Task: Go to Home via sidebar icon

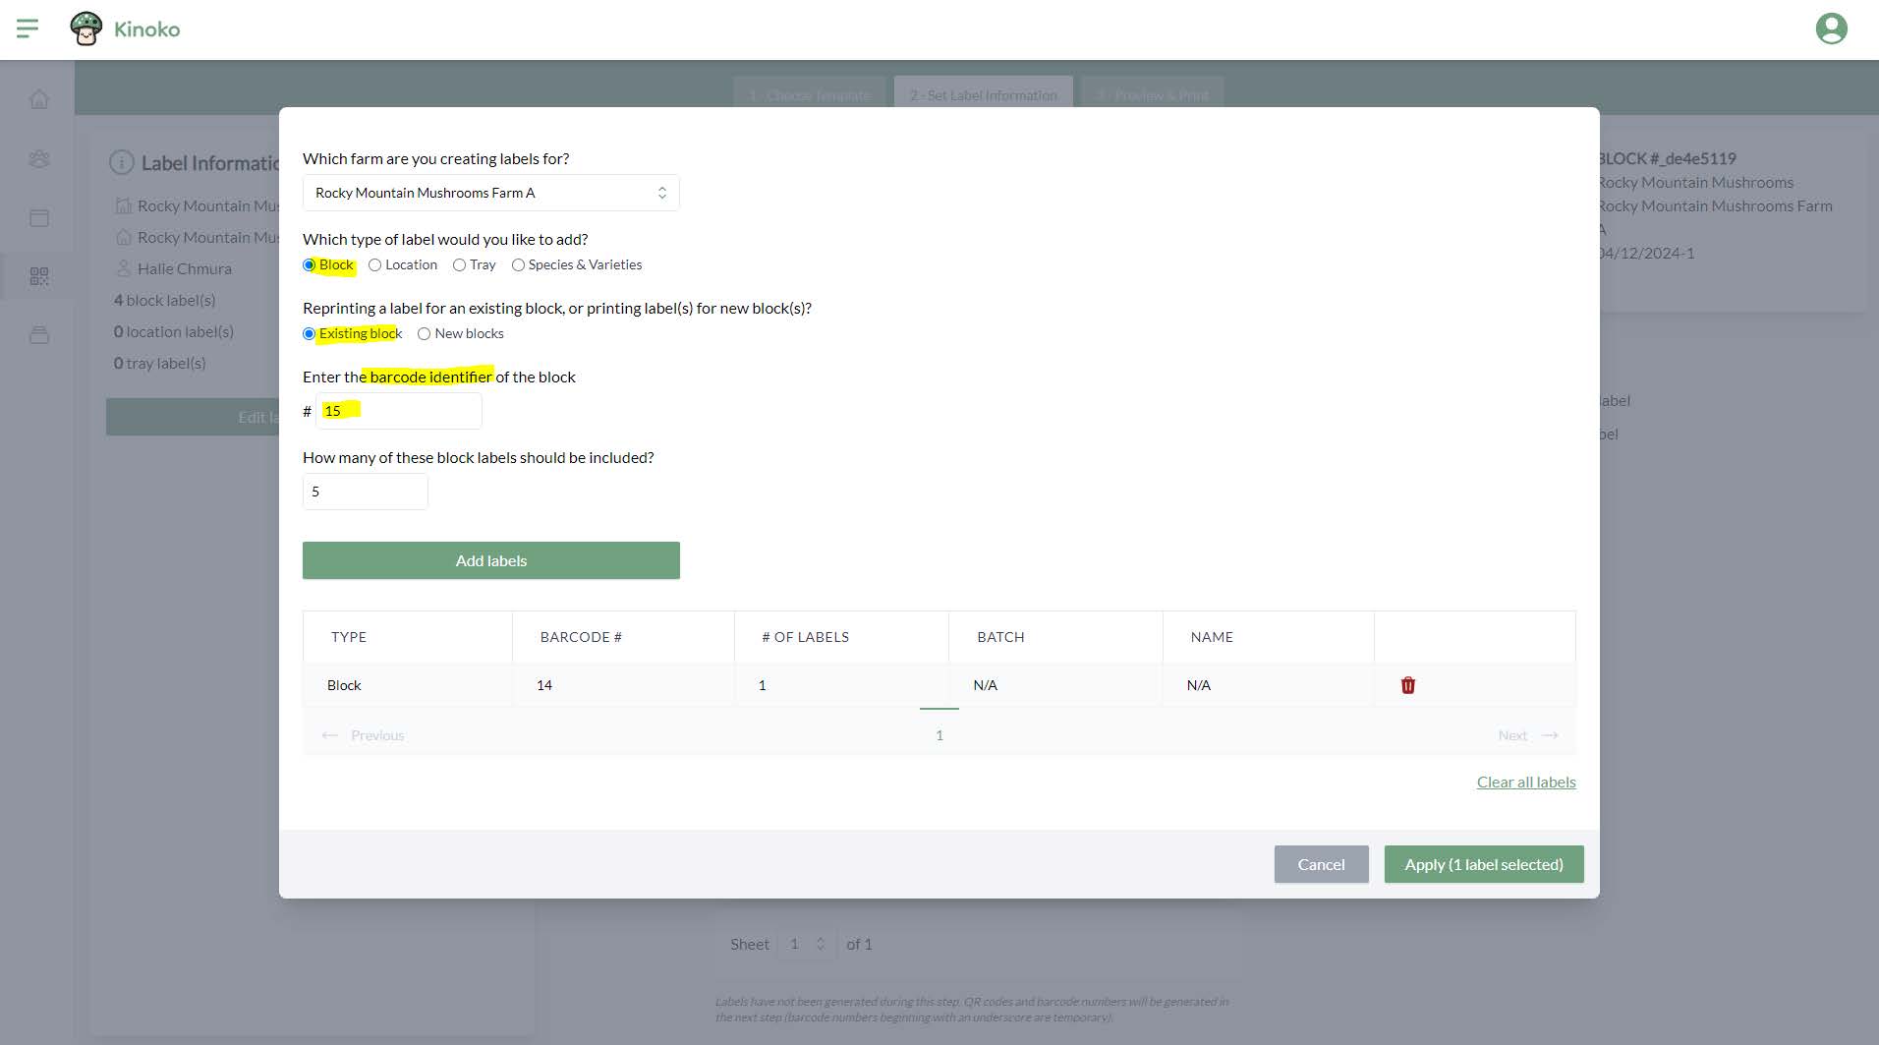Action: pos(39,99)
